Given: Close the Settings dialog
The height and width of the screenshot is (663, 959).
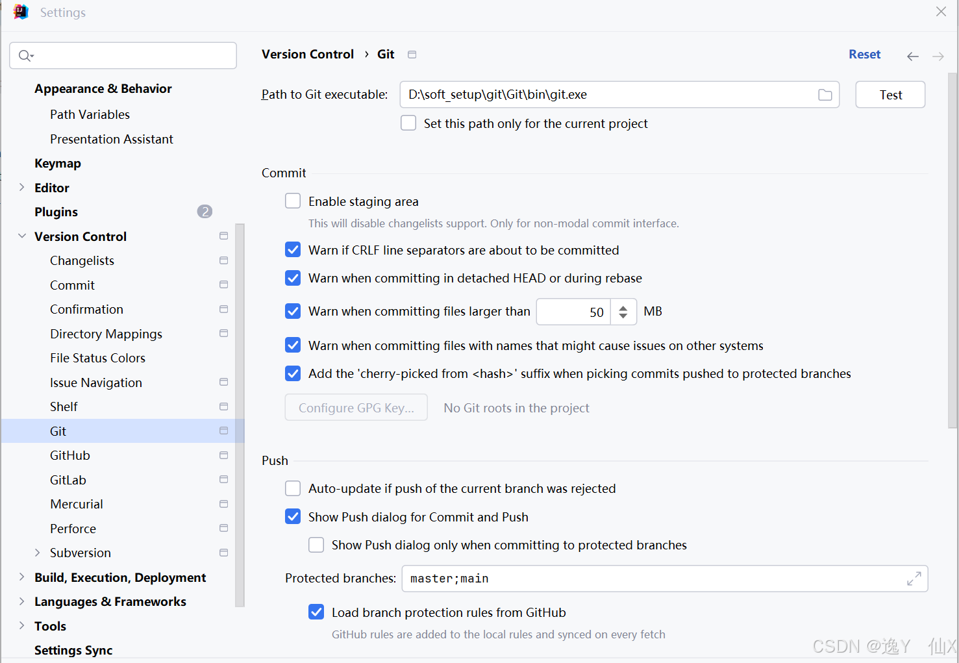Looking at the screenshot, I should [x=941, y=12].
